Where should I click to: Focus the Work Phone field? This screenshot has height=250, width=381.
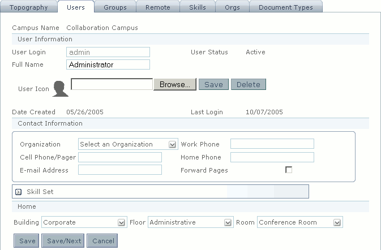click(272, 144)
